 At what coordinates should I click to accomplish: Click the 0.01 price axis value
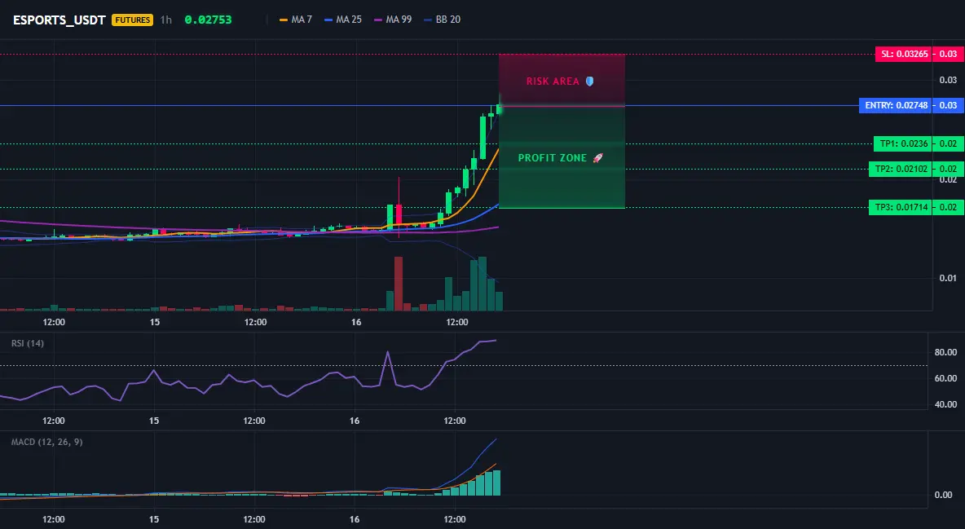pyautogui.click(x=948, y=278)
